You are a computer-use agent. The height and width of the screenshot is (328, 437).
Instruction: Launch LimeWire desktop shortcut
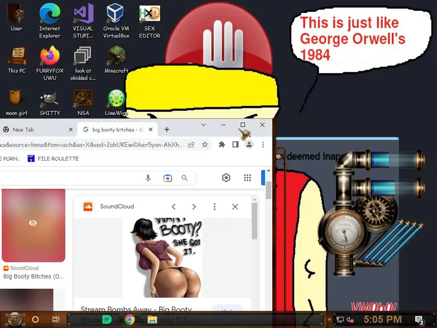click(116, 102)
